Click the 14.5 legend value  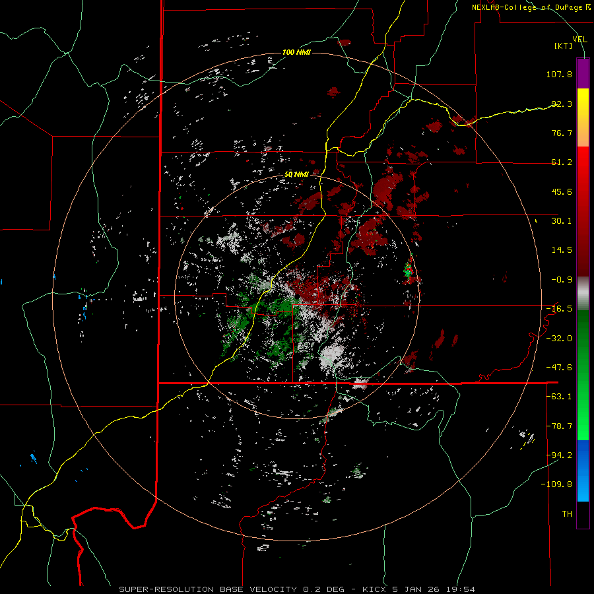click(x=562, y=250)
